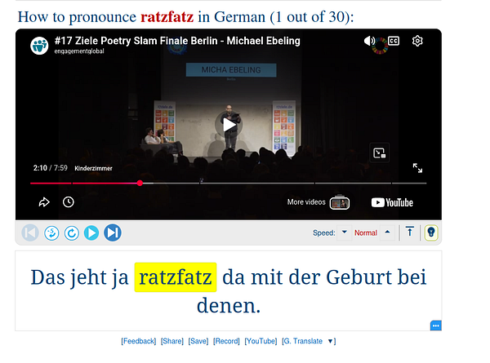Rewind five seconds back button
Viewport: 490px width, 363px height.
51,232
